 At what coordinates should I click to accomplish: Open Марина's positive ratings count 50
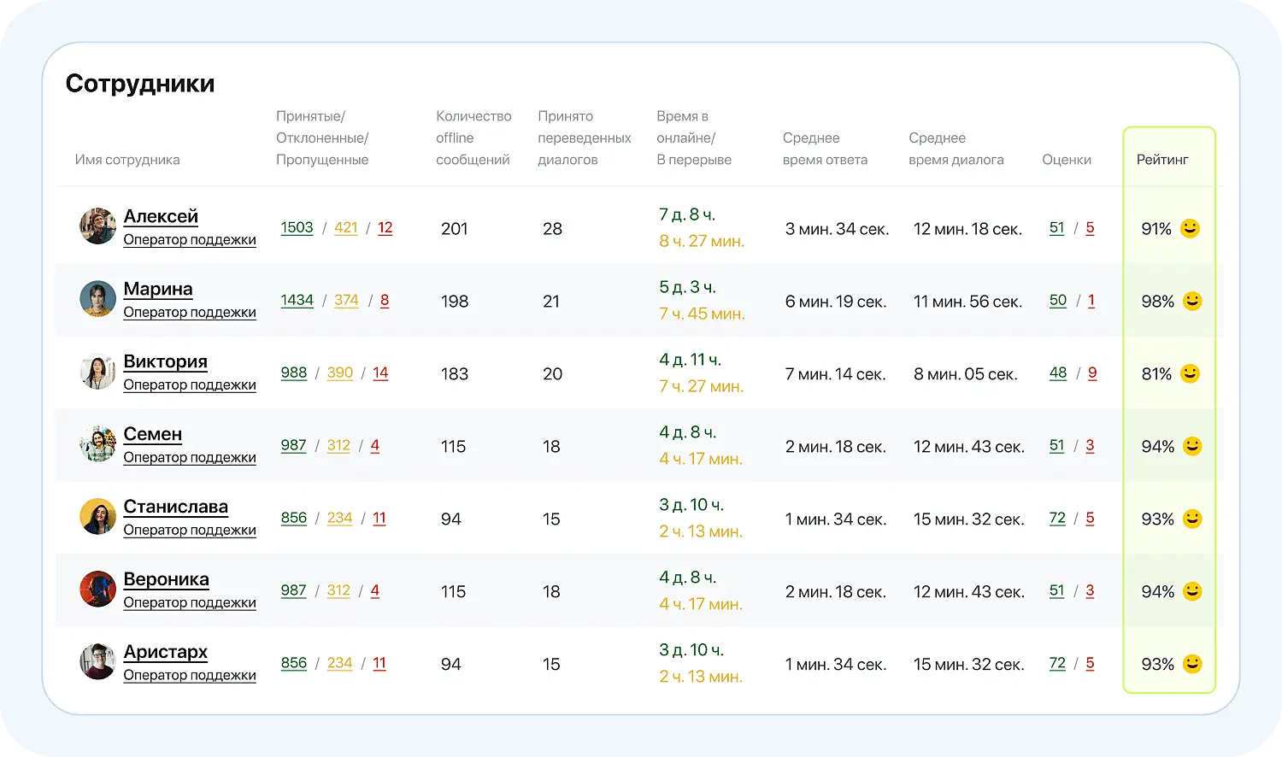1058,300
